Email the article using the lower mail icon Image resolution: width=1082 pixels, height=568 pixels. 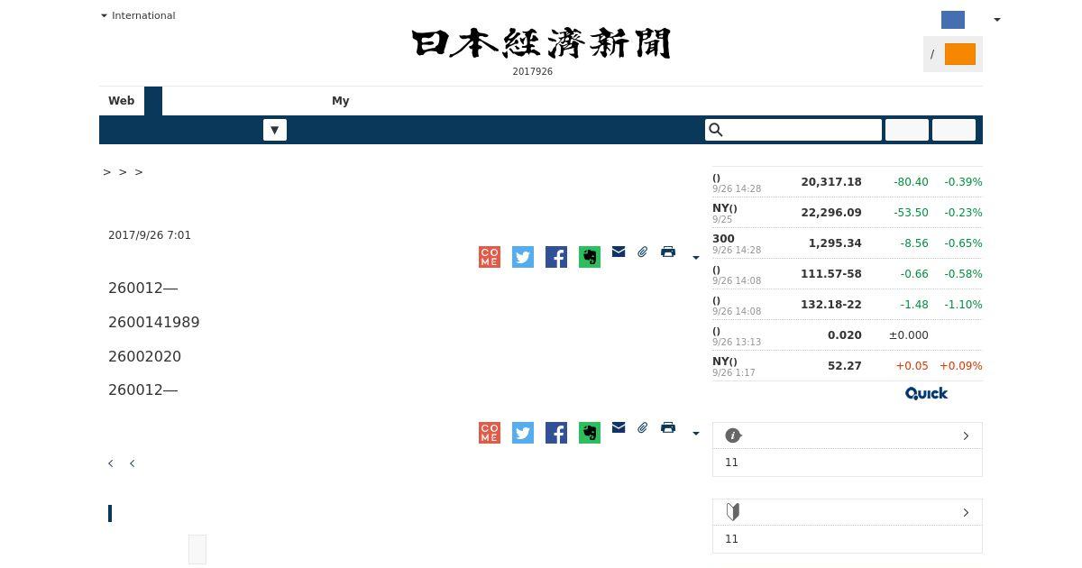[619, 428]
